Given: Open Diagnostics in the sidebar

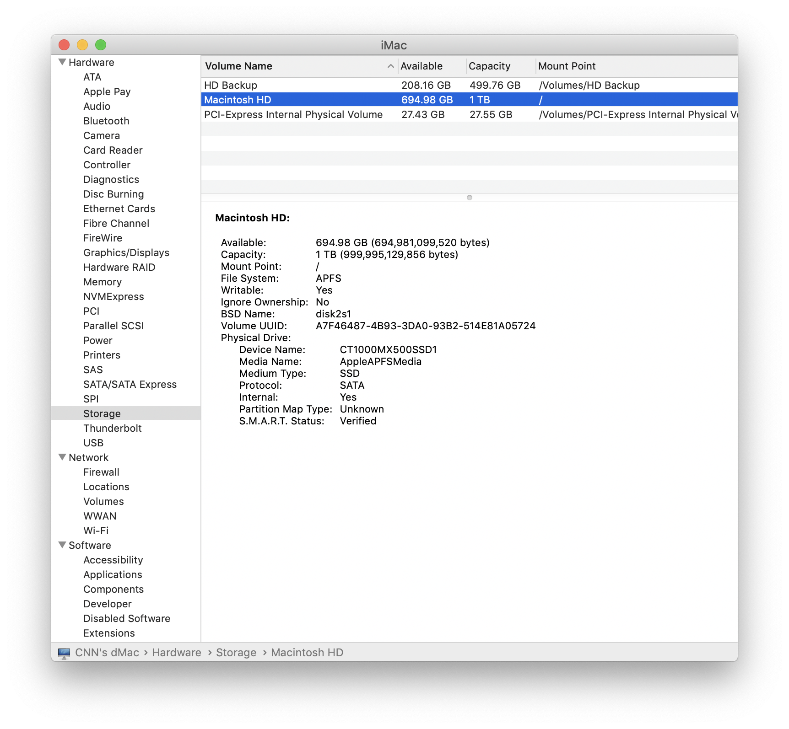Looking at the screenshot, I should point(111,179).
